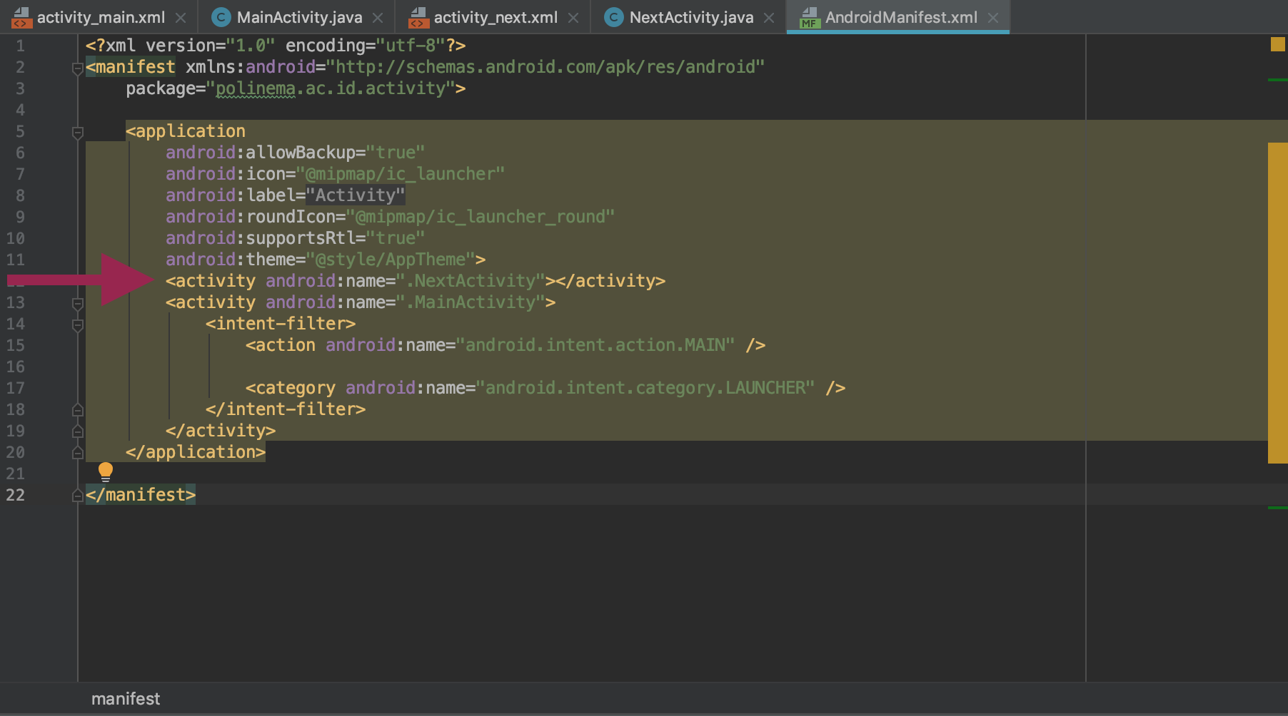1288x716 pixels.
Task: Click the label value "Activity" on line 8
Action: pos(356,195)
